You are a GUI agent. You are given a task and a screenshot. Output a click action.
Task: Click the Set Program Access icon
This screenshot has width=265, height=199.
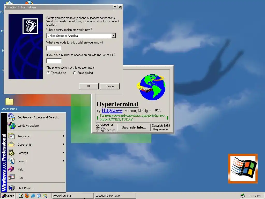coord(11,117)
